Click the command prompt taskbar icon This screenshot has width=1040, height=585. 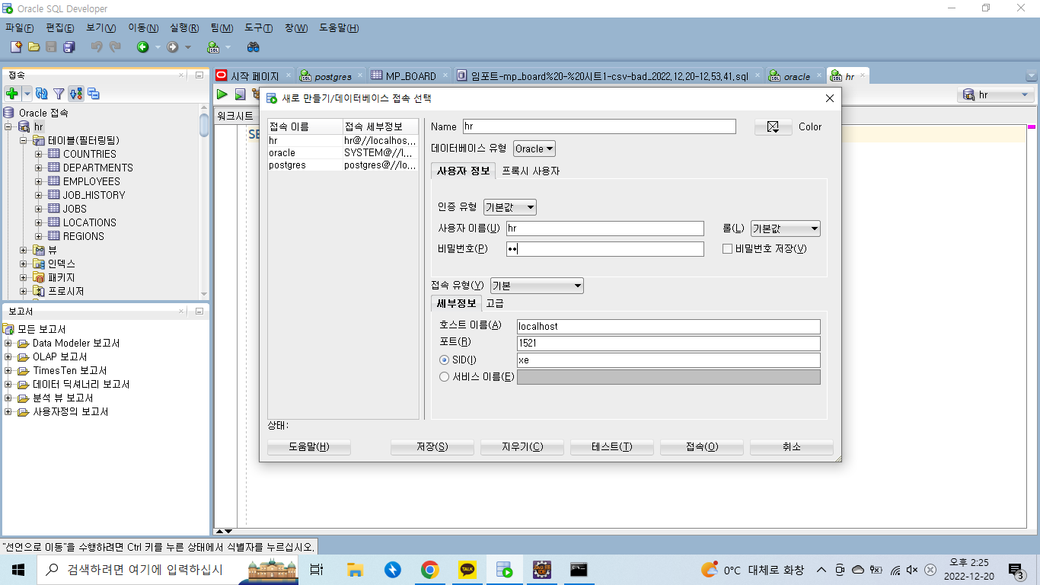point(579,569)
